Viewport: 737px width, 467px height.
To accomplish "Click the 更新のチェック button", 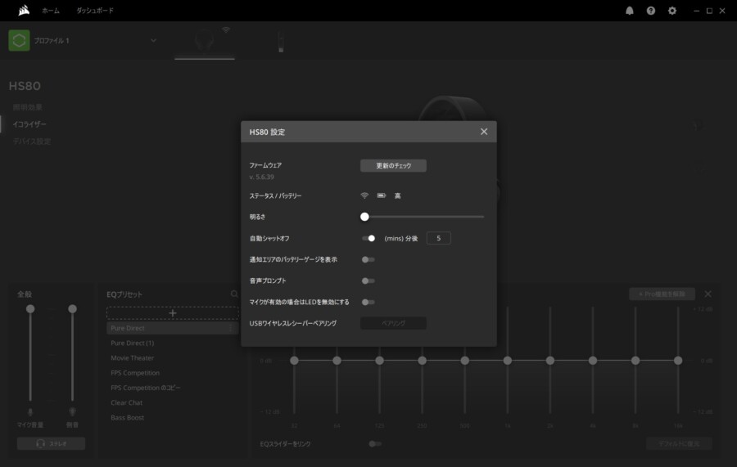I will coord(393,165).
